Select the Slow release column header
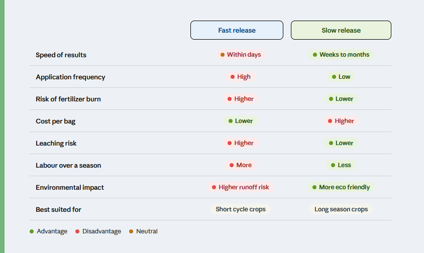 tap(341, 30)
